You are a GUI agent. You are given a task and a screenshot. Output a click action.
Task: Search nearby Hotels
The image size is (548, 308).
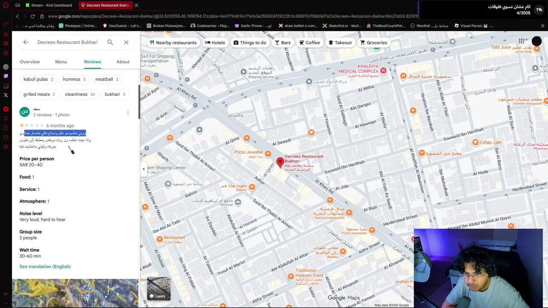tap(215, 42)
